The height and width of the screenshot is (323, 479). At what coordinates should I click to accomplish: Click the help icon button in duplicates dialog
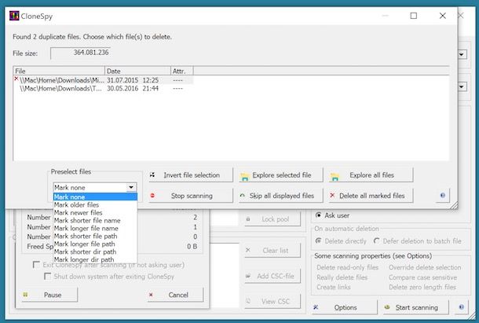(442, 195)
